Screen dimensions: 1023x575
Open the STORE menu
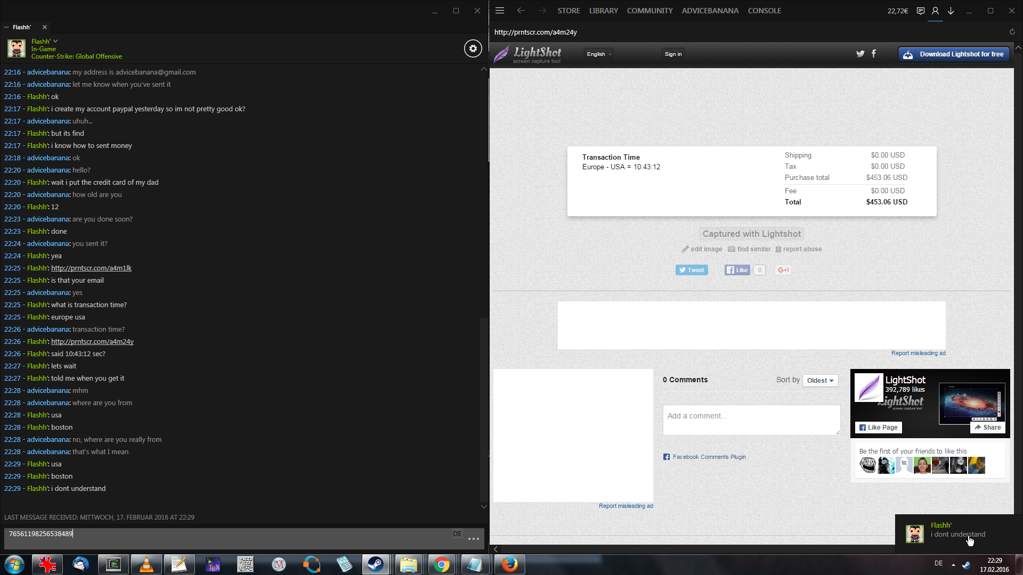(569, 11)
